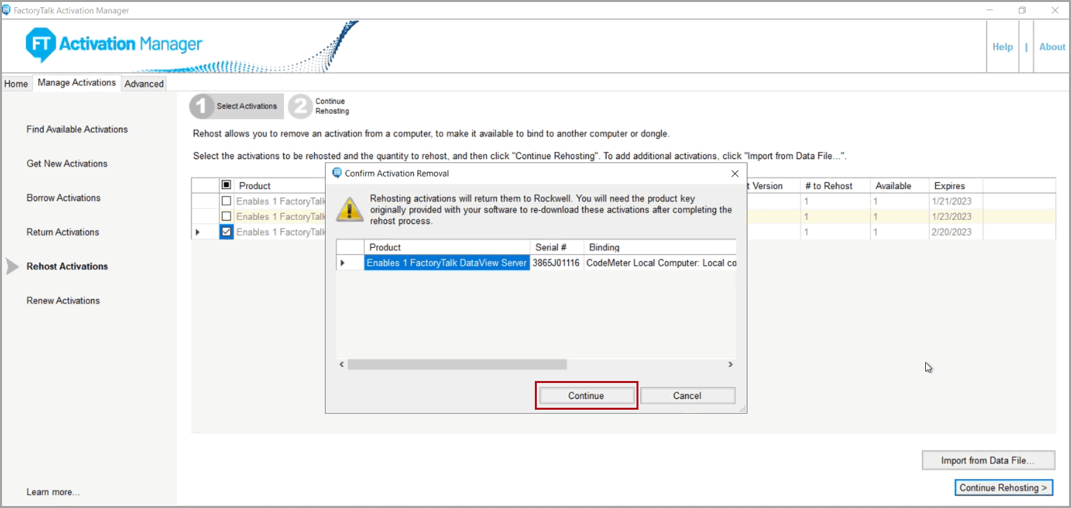Screen dimensions: 1071x508
Task: Click the # to Rehost column header
Action: tap(834, 186)
